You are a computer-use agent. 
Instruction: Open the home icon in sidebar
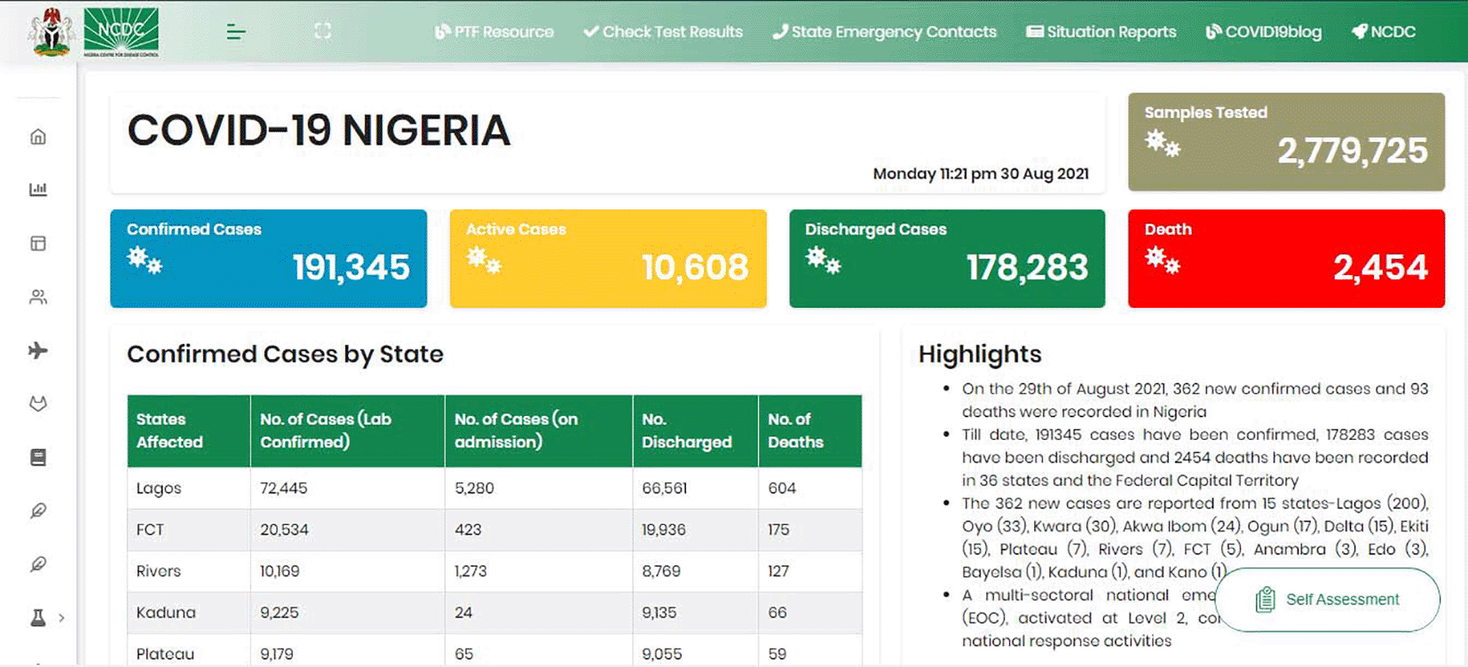(38, 137)
